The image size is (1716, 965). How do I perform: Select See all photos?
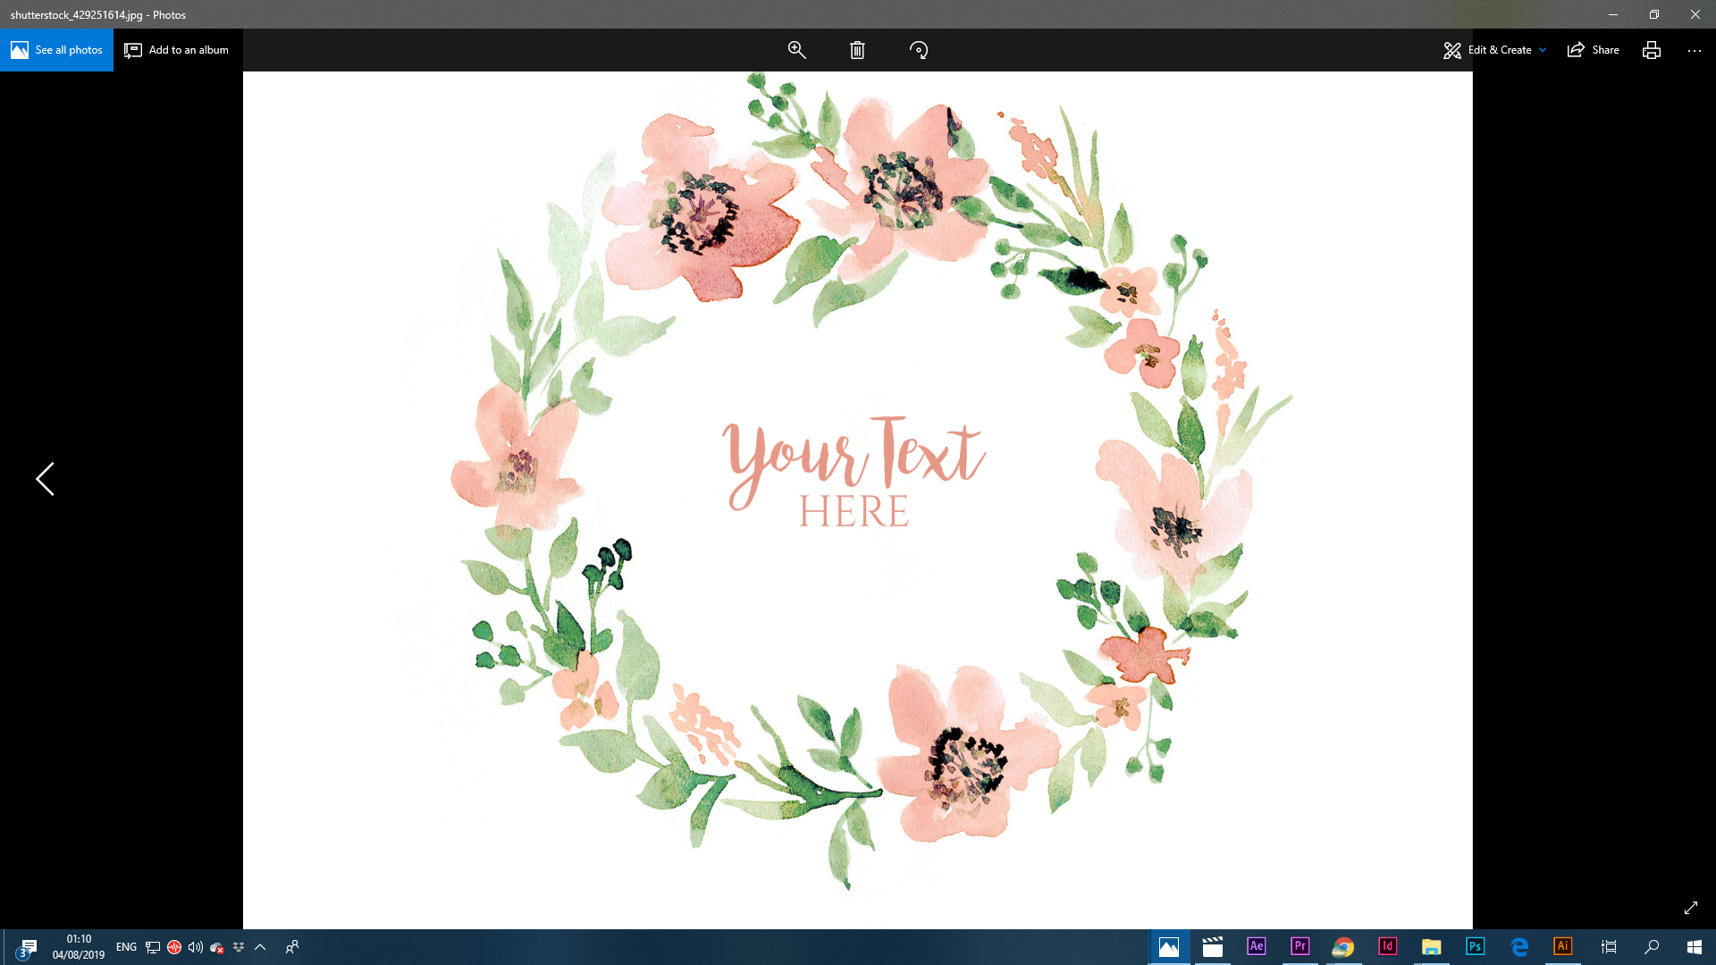(57, 50)
